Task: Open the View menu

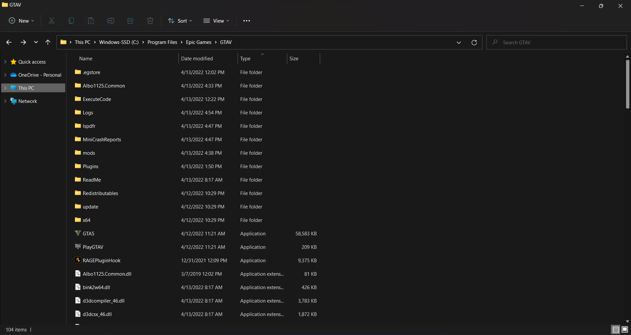Action: 216,21
